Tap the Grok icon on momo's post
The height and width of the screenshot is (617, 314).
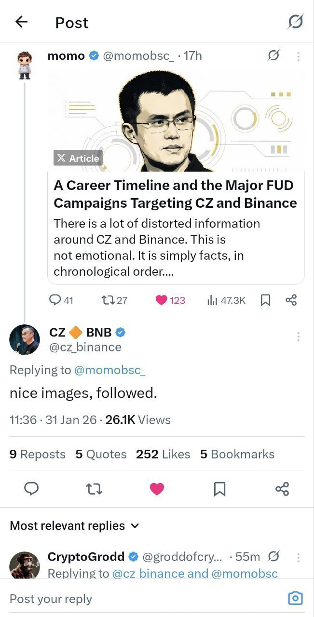click(x=273, y=56)
